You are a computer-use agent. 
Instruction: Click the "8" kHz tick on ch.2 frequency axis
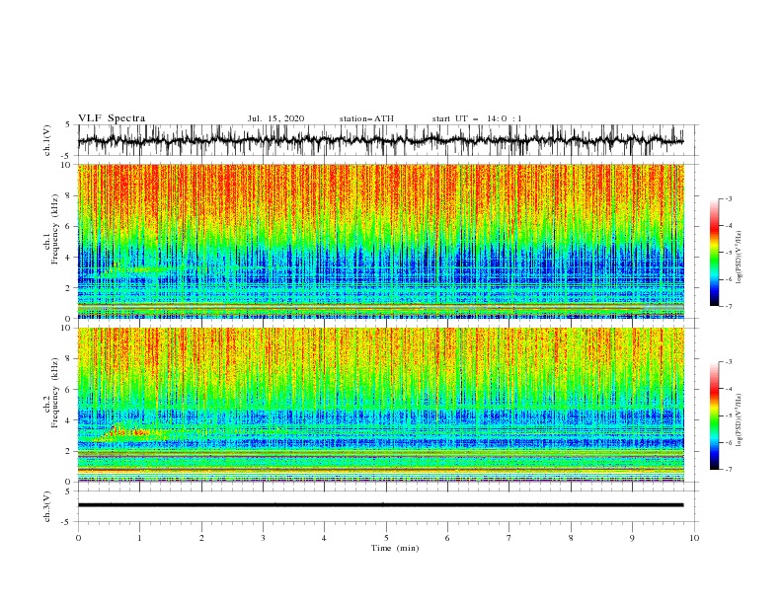tap(70, 359)
